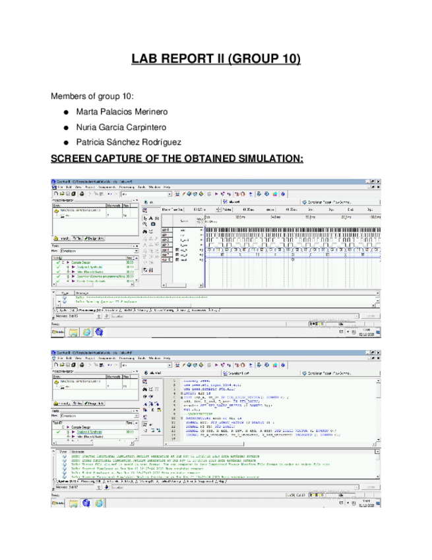This screenshot has height=560, width=432.
Task: Click Start button in lower screenshot taskbar
Action: (x=58, y=503)
